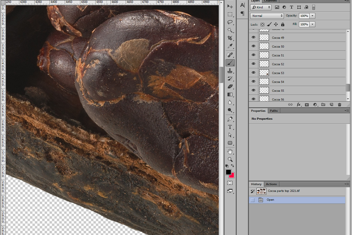Hide the Cocoa 51 layer
Viewport: 353px width, 235px height.
pyautogui.click(x=253, y=55)
